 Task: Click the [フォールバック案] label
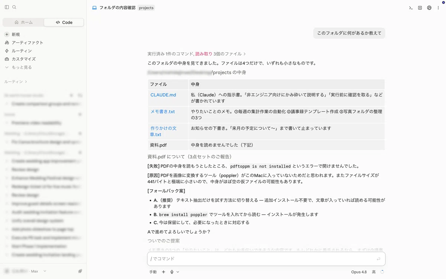[x=166, y=191]
